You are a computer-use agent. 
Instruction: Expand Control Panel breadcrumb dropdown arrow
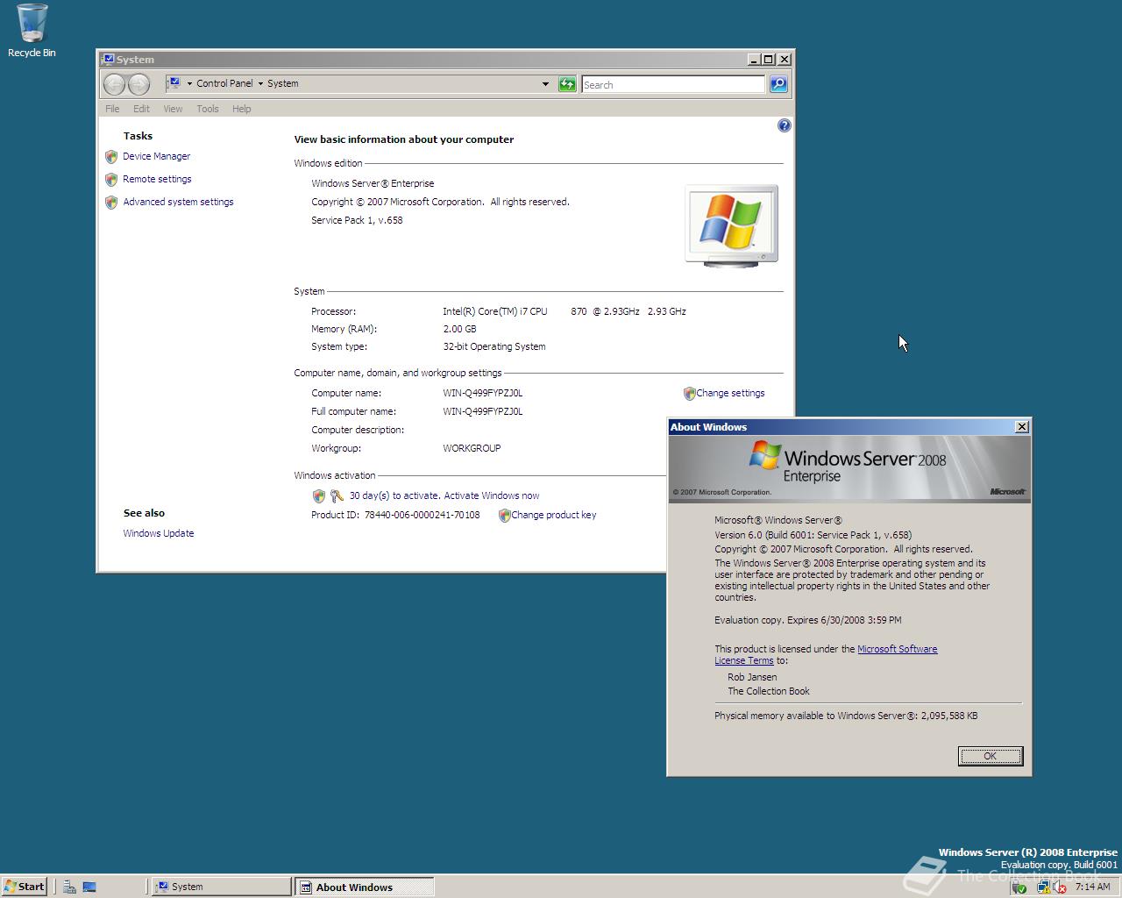coord(260,84)
